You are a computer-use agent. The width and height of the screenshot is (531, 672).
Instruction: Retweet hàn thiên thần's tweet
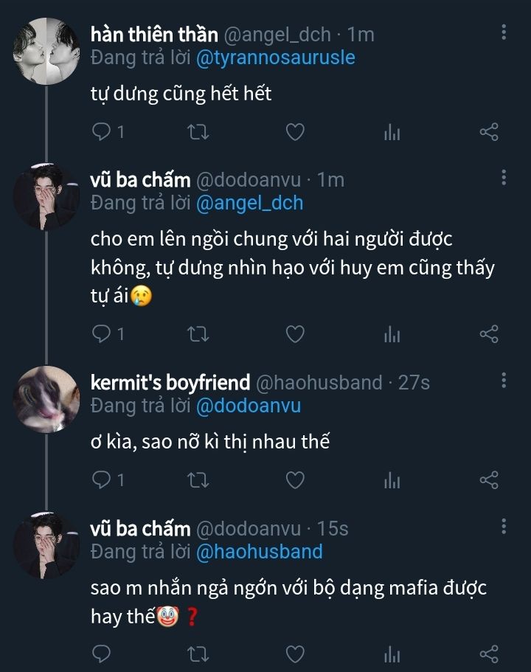[x=198, y=132]
